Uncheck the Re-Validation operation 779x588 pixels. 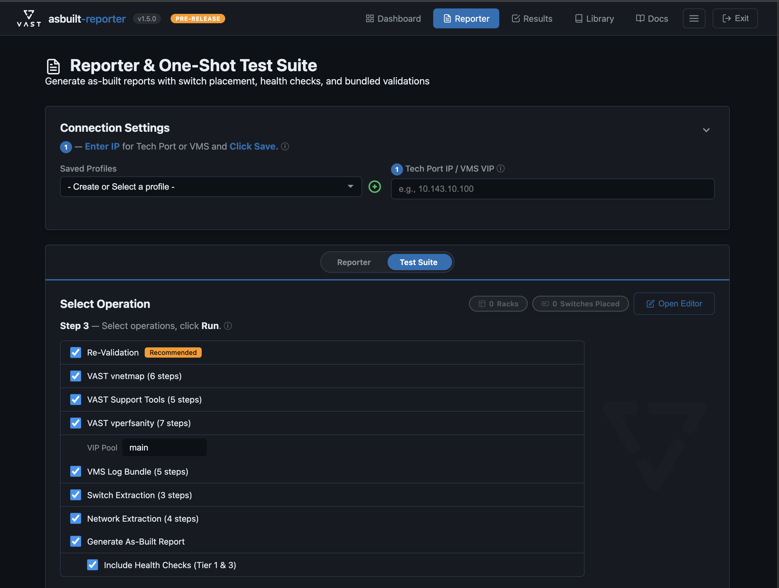75,352
